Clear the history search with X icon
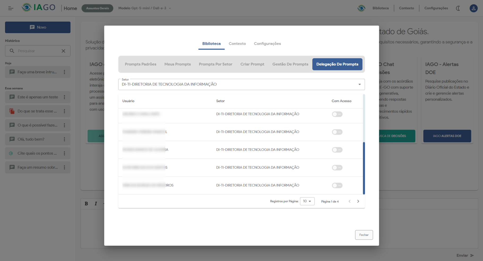This screenshot has width=483, height=261. (63, 51)
